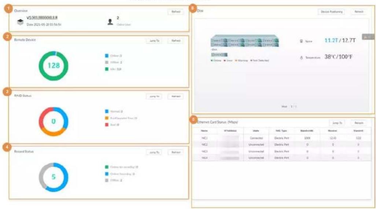
Task: Click the NIC4 row name cell
Action: coord(204,158)
